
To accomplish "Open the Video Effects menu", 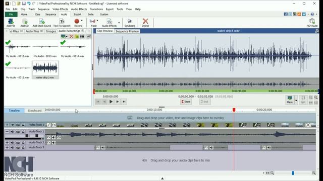I will point(60,9).
